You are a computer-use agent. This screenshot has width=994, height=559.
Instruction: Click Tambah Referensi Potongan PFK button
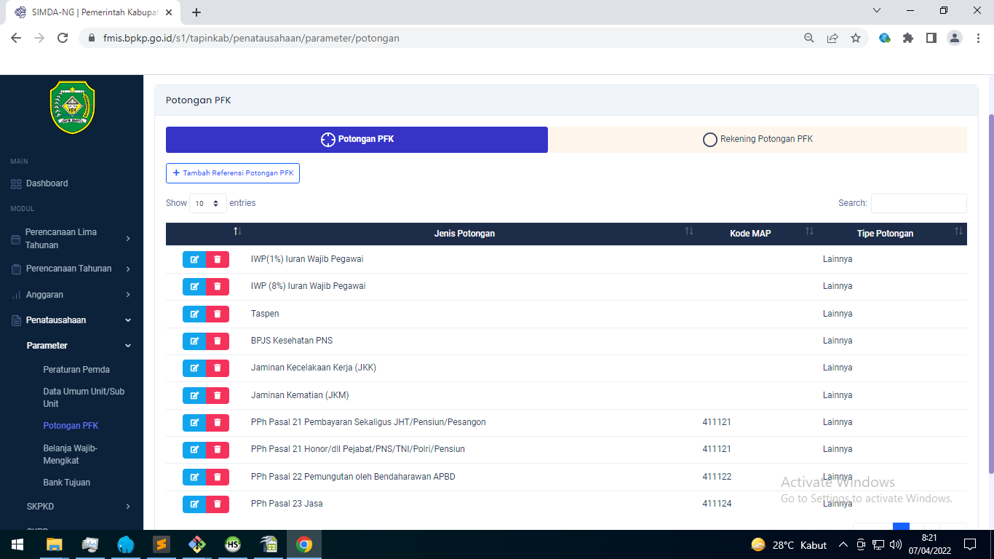pos(233,173)
